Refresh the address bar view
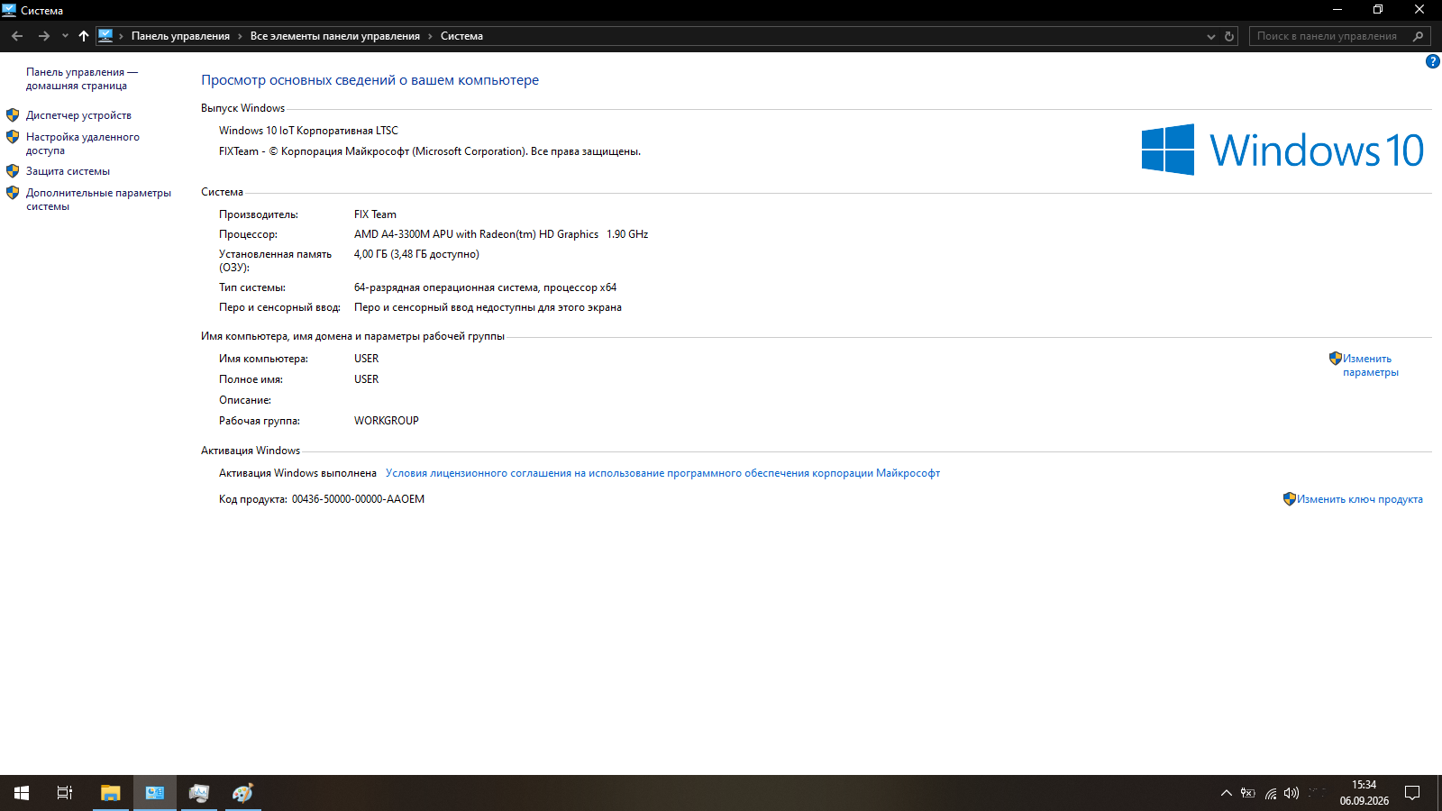The height and width of the screenshot is (811, 1442). pyautogui.click(x=1229, y=36)
